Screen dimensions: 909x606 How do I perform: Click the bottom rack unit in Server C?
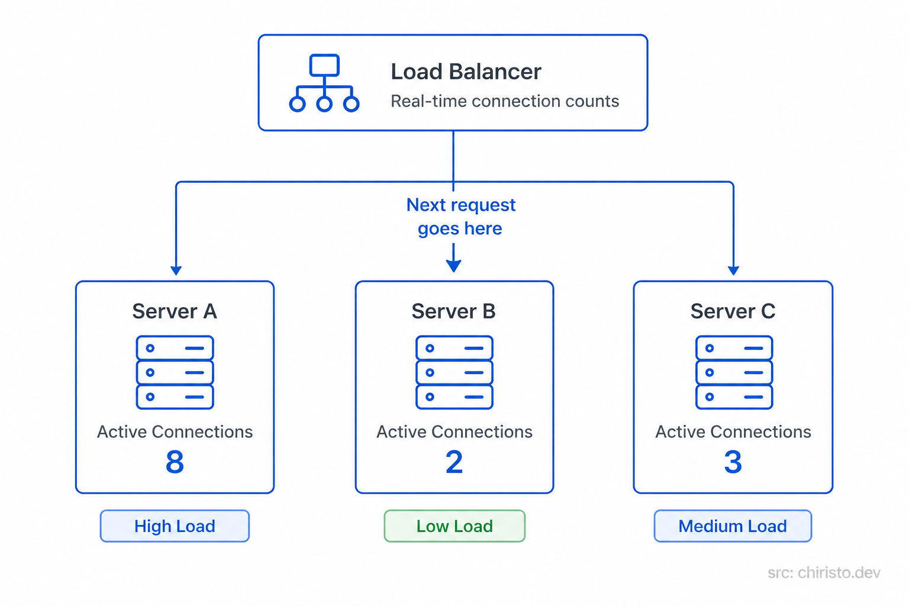point(733,398)
